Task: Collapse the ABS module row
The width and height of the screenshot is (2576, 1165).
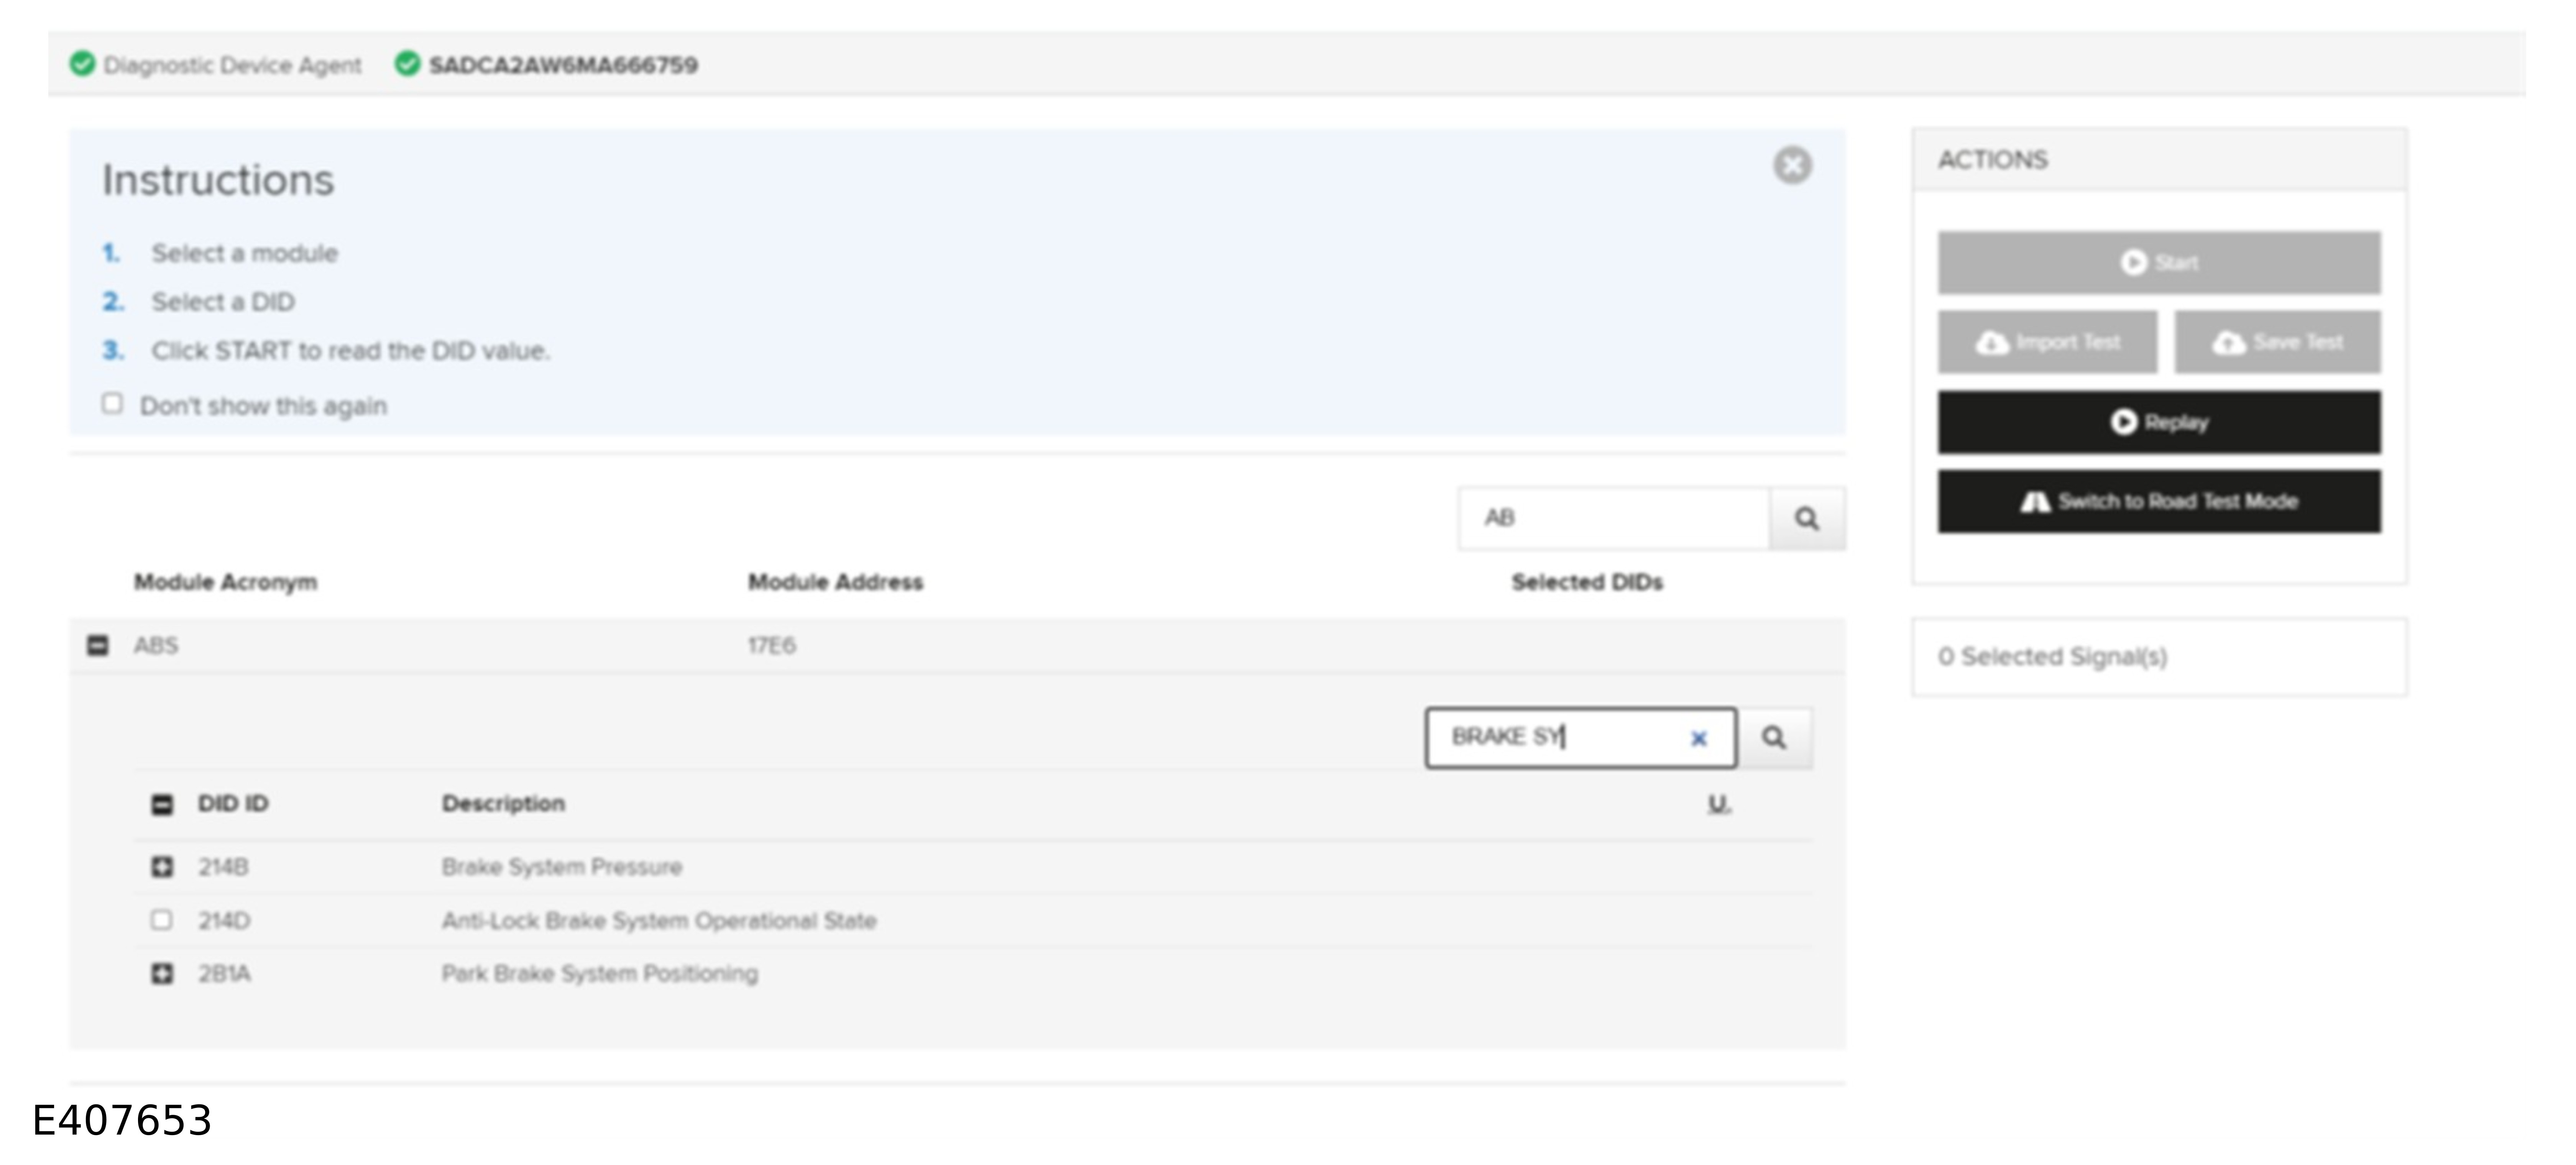Action: tap(97, 645)
